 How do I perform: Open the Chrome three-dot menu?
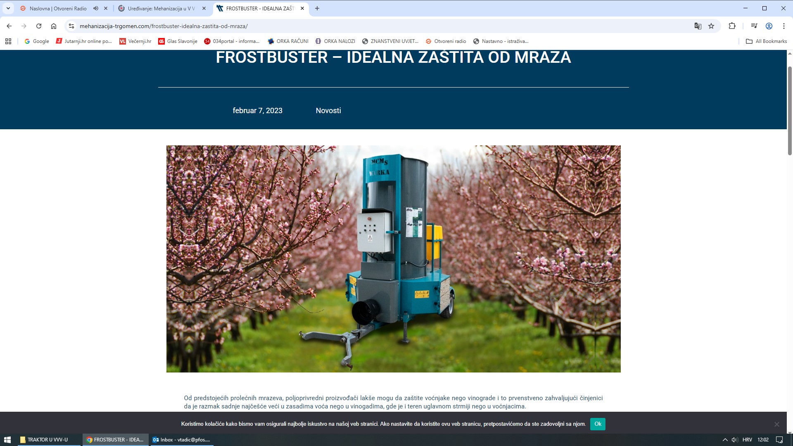point(784,26)
